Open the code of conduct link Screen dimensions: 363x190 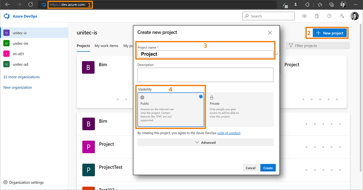coord(229,133)
